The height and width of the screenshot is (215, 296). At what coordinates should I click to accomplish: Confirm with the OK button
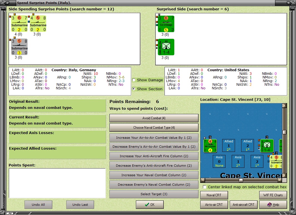[150, 205]
